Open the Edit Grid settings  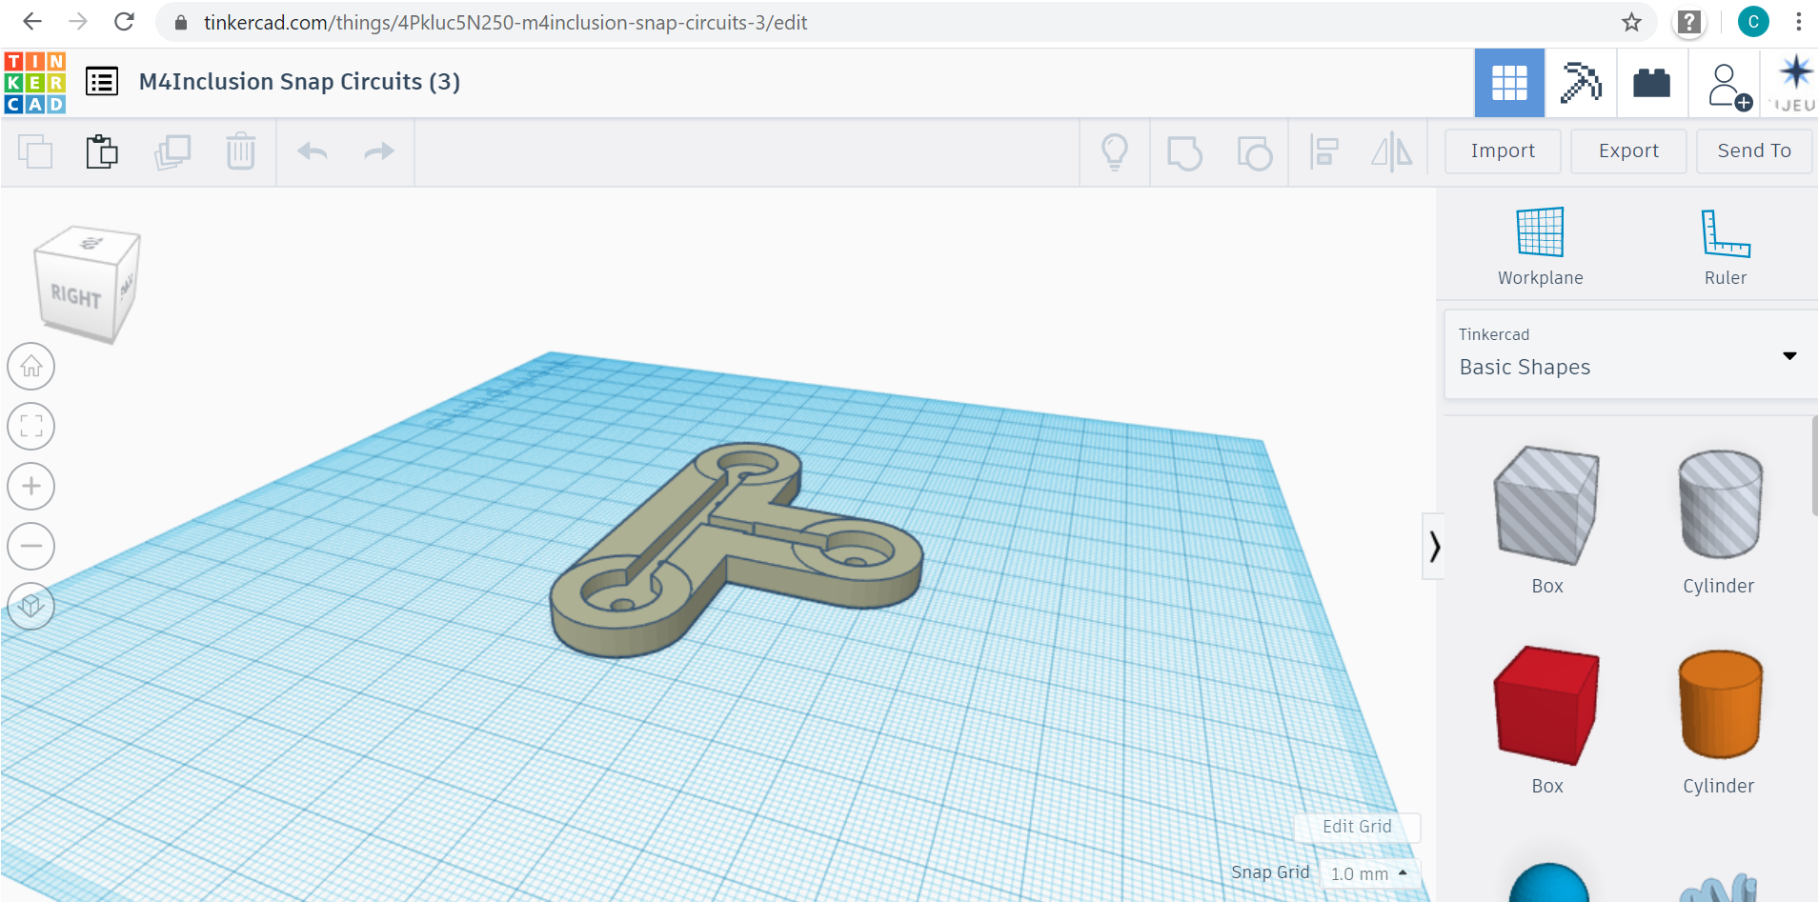pos(1357,827)
